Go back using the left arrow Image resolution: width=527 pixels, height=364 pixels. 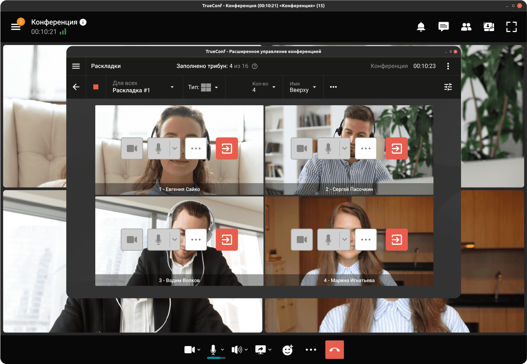(76, 87)
